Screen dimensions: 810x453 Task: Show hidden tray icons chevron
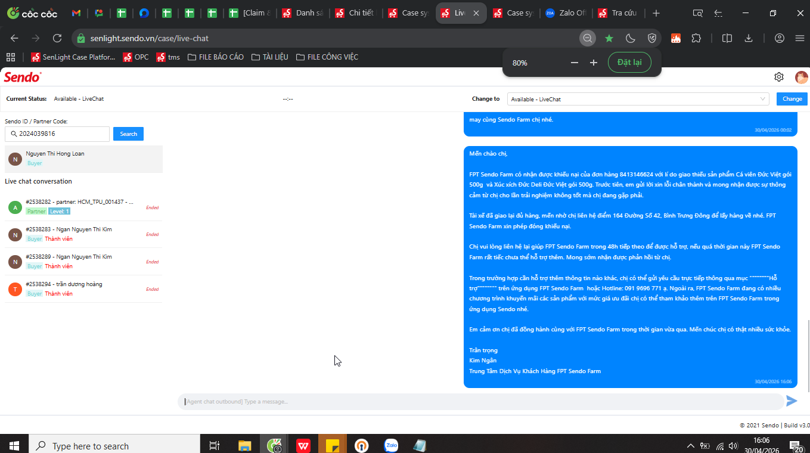pos(691,446)
